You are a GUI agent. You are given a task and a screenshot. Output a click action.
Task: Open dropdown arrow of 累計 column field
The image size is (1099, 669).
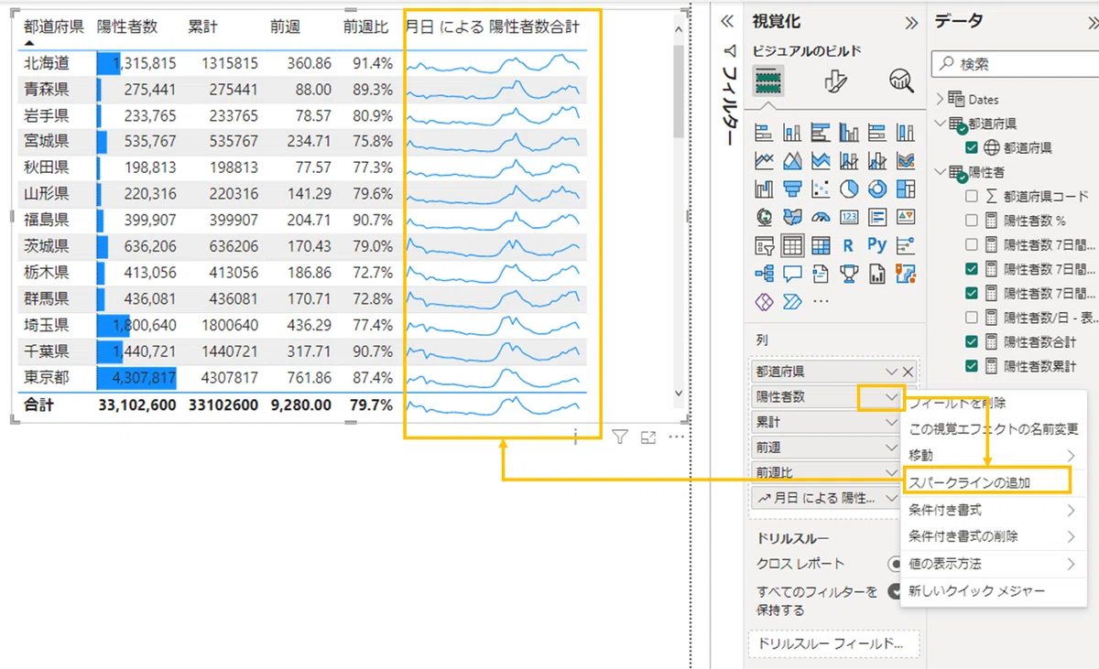(x=891, y=423)
